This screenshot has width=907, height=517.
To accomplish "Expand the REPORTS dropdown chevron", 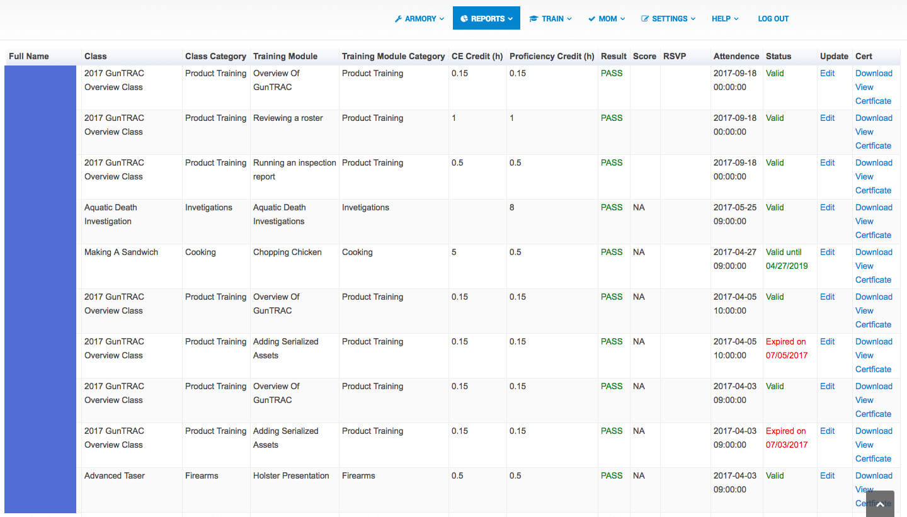I will (510, 19).
